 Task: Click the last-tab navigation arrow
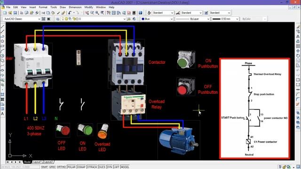click(x=20, y=162)
